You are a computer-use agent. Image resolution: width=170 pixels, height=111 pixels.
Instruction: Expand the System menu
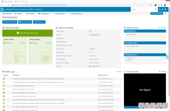tap(19, 13)
